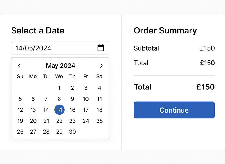Choose date 18 in Saturday column
The image size is (225, 164).
click(x=100, y=110)
